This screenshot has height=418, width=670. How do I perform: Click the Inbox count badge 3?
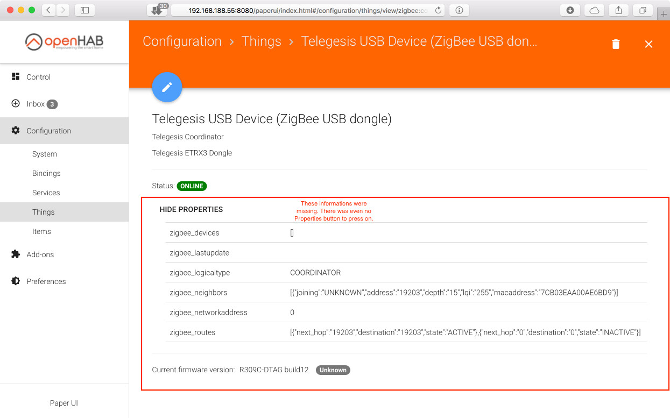click(52, 104)
